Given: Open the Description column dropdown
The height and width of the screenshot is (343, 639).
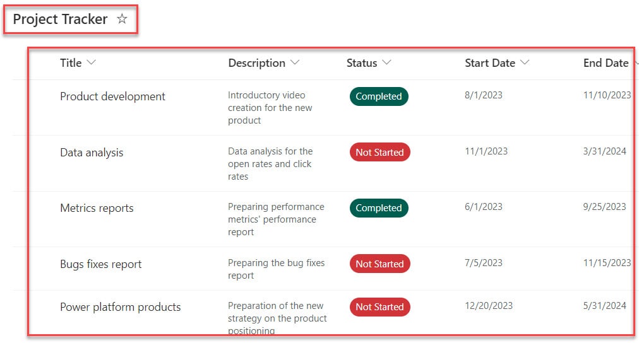Looking at the screenshot, I should point(295,62).
